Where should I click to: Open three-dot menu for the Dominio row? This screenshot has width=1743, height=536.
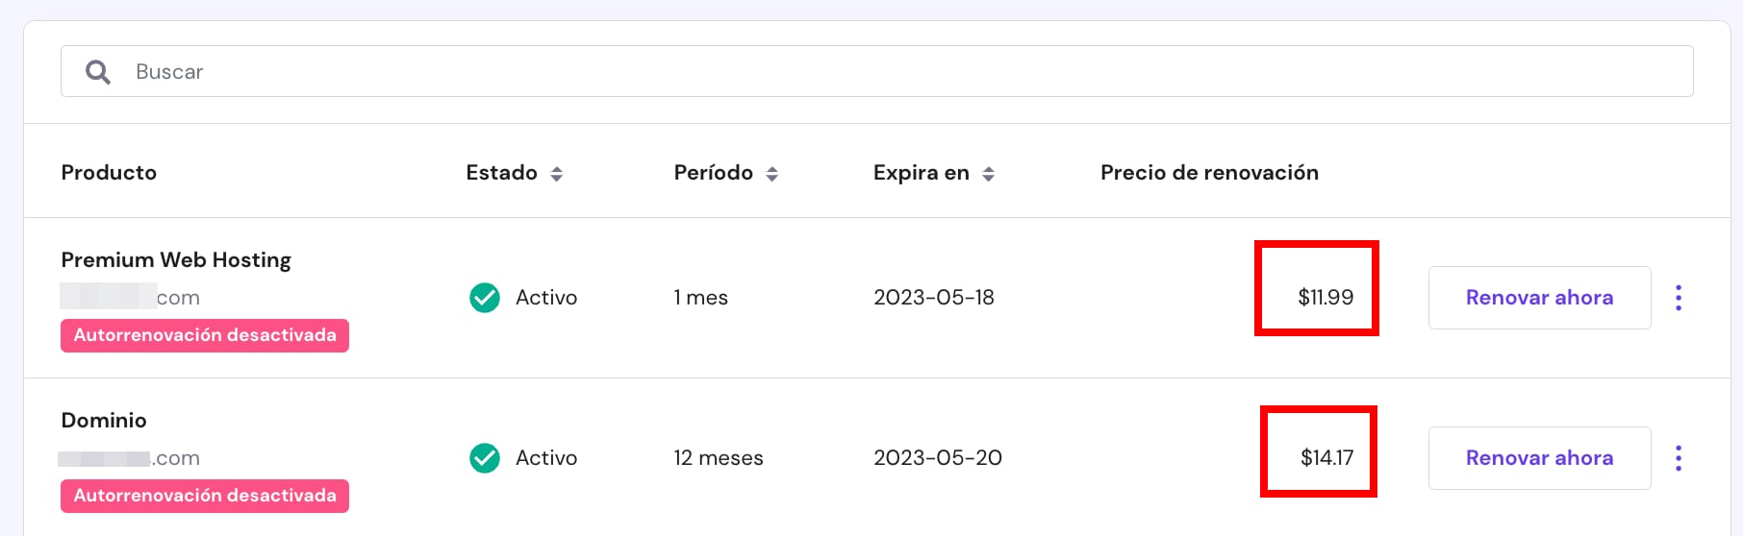(x=1679, y=458)
